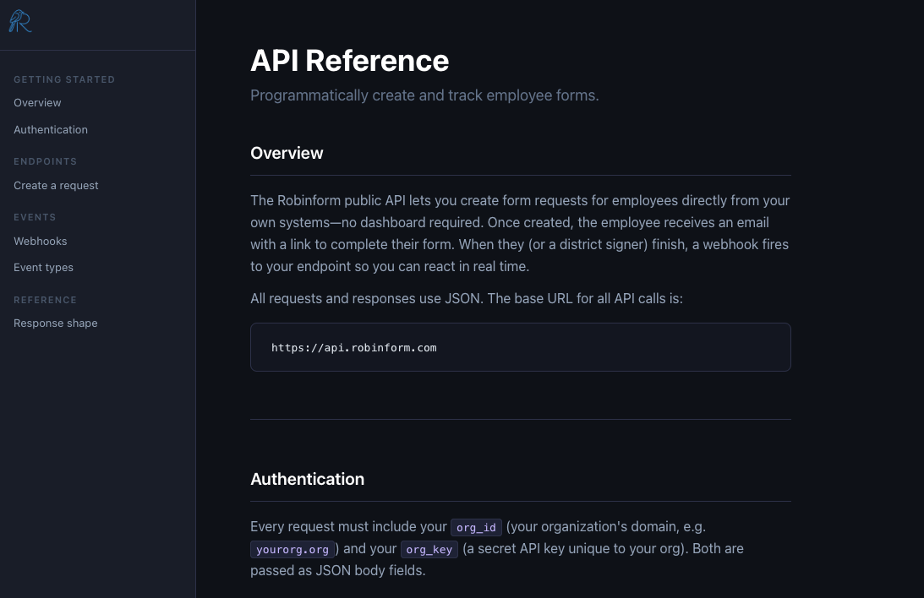This screenshot has height=598, width=924.
Task: Click the REFERENCE sidebar label
Action: tap(46, 300)
